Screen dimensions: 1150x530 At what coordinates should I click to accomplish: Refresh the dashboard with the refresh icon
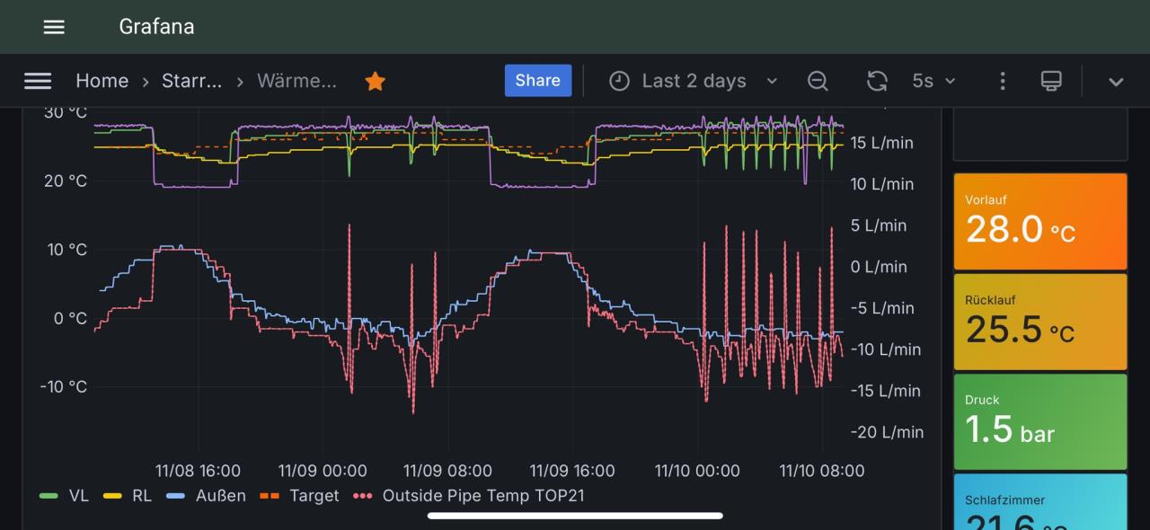pos(877,81)
